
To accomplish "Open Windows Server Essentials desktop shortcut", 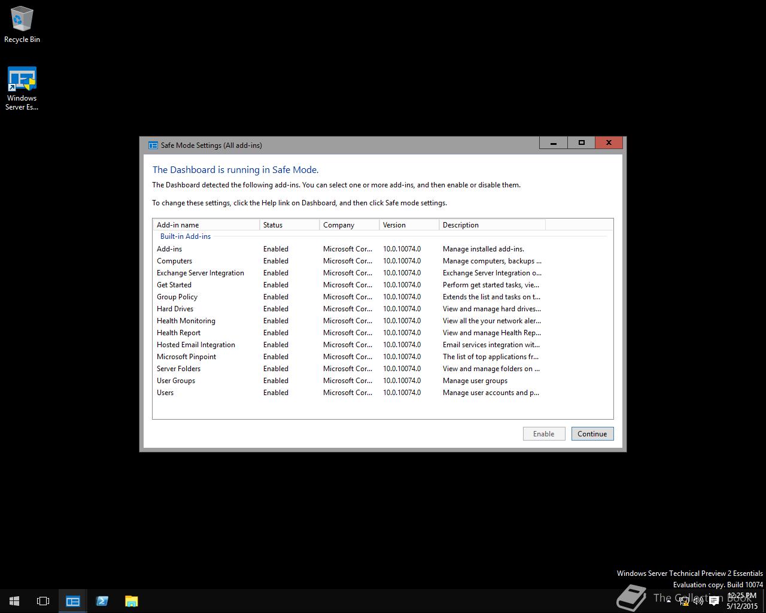I will [x=22, y=89].
